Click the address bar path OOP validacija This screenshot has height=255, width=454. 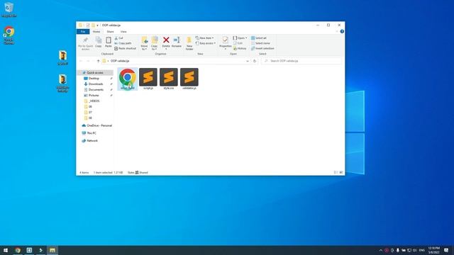(x=120, y=61)
